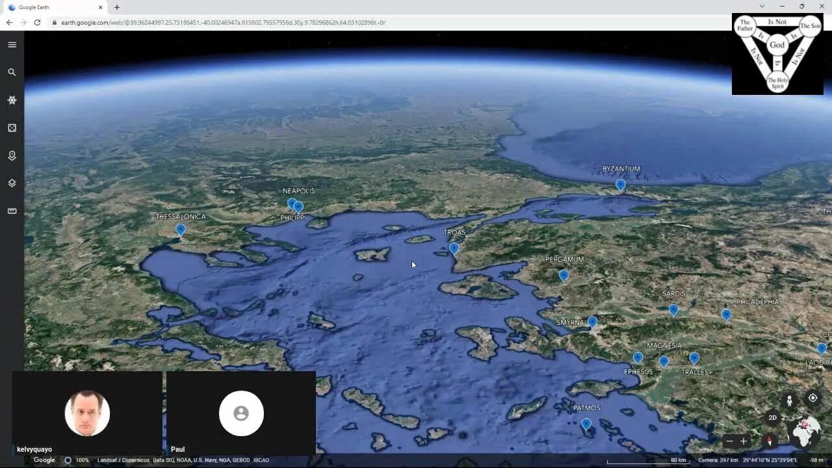
Task: Click the Philadelphia placemark pin
Action: tap(726, 315)
